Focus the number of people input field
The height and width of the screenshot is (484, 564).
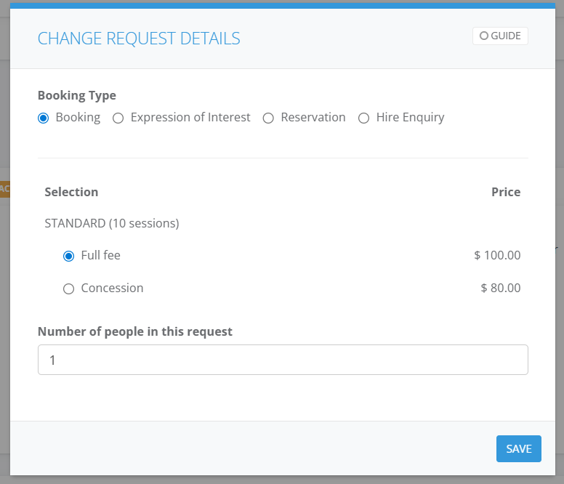[x=283, y=360]
